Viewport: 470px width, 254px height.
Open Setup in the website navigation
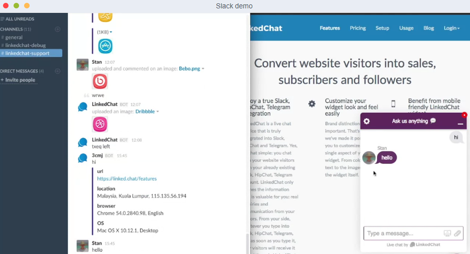383,28
